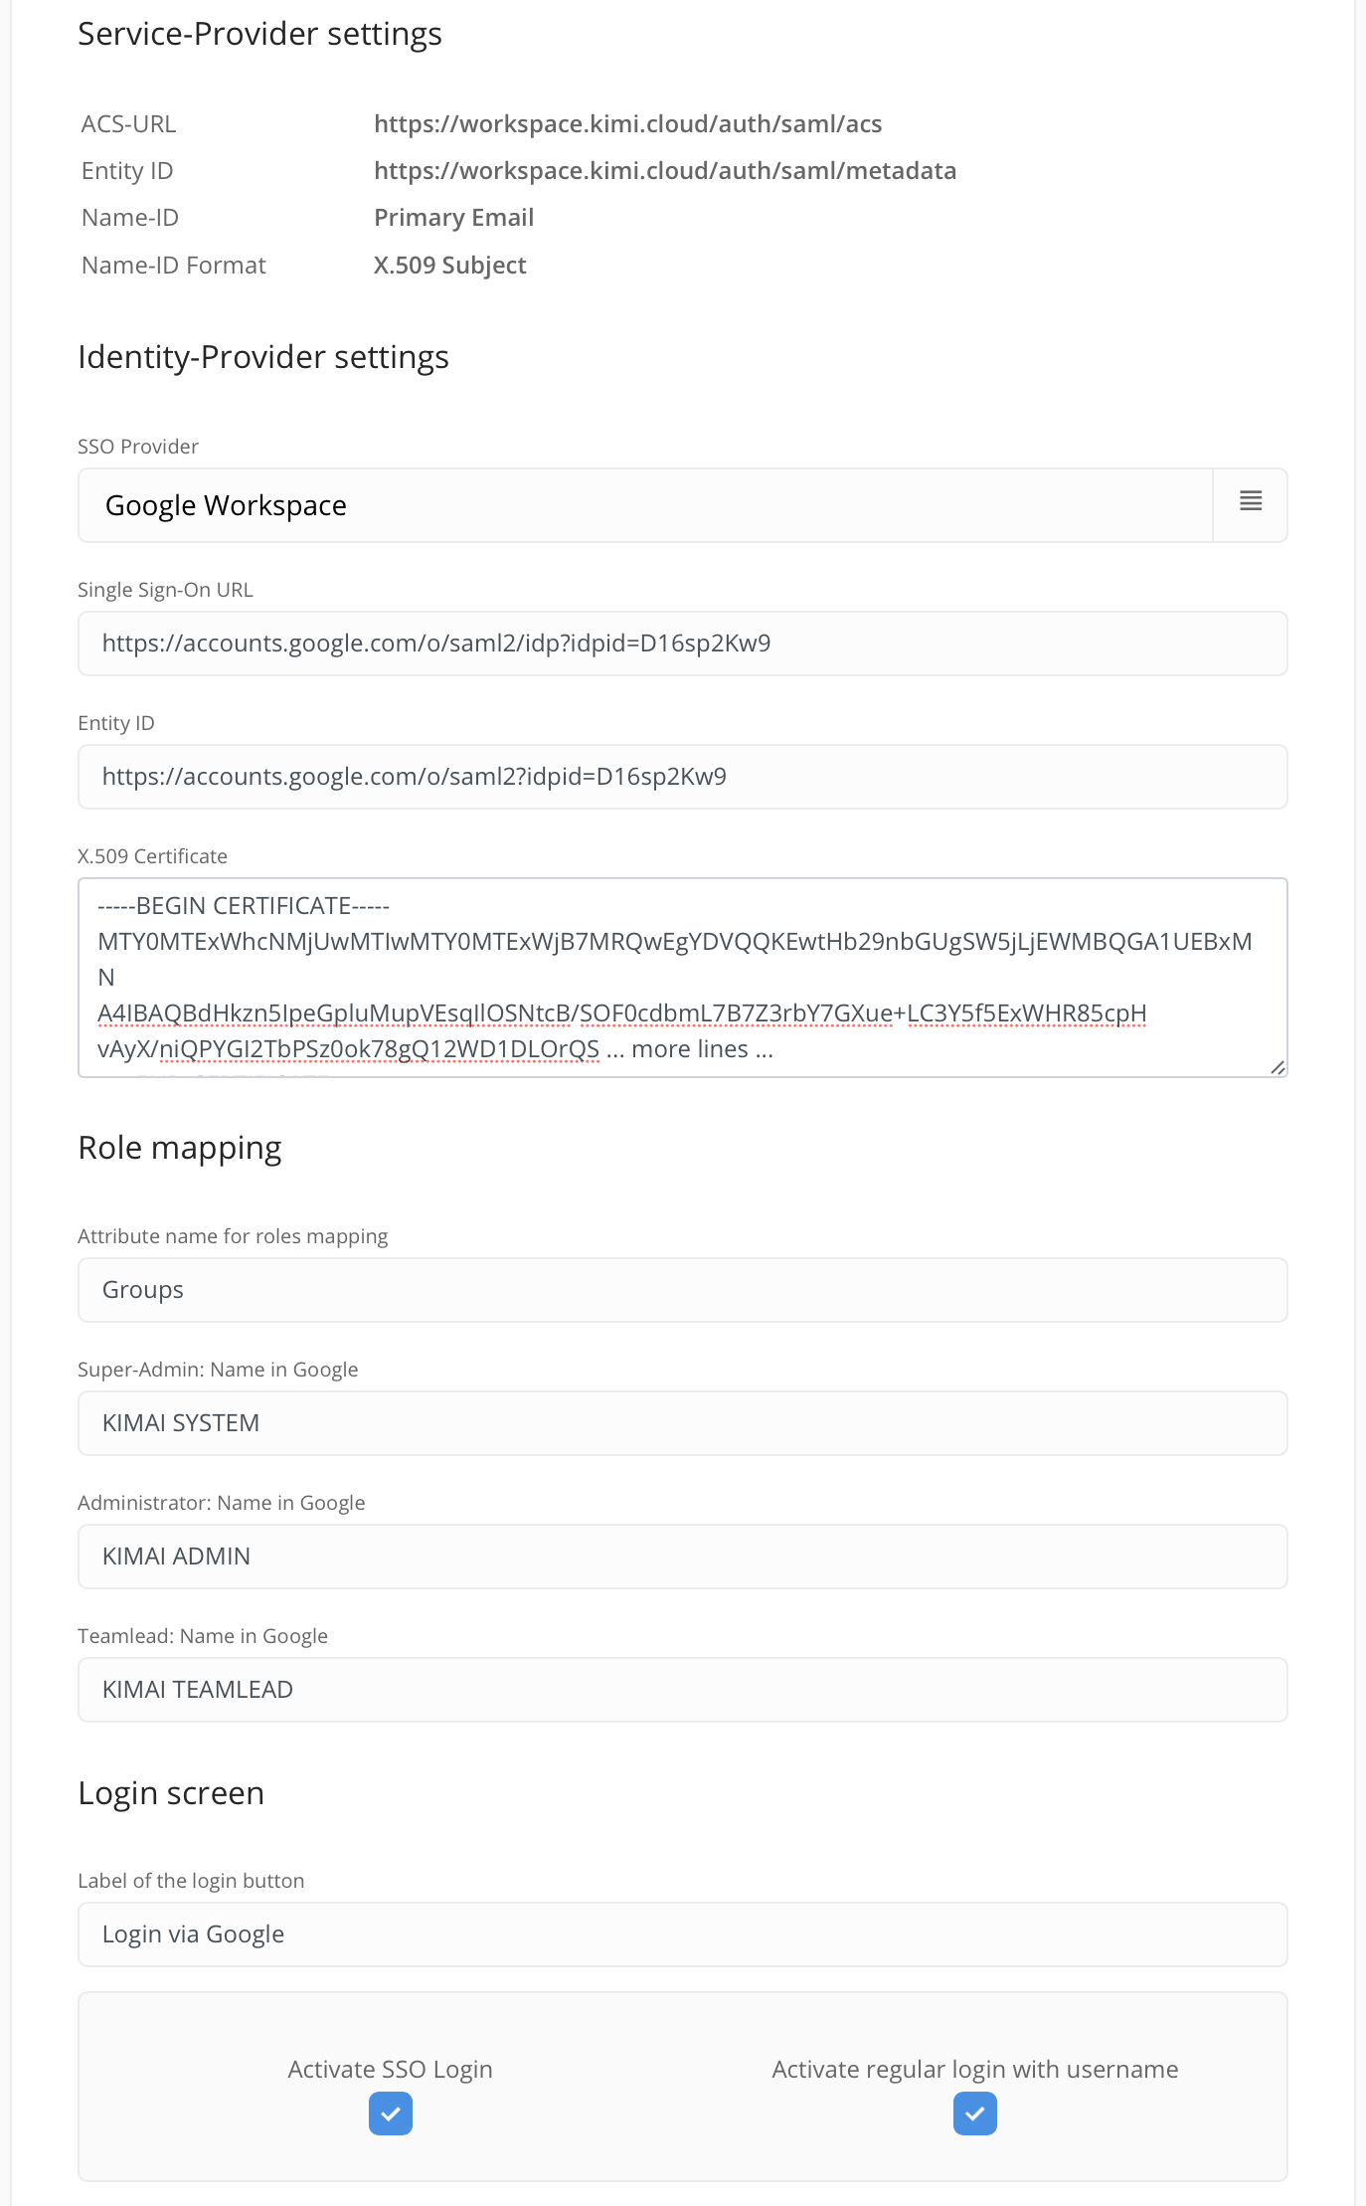Select the Administrator KIMAI ADMIN field

[x=683, y=1557]
